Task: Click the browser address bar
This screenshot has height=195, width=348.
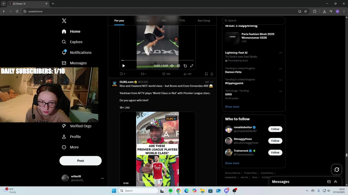Action: [160, 11]
